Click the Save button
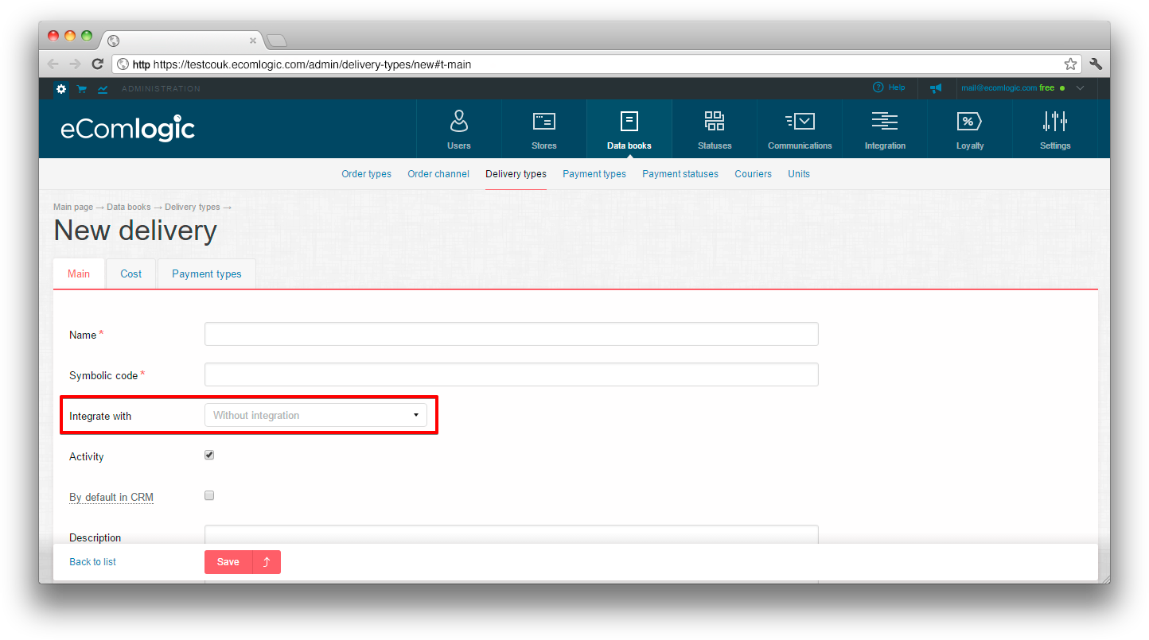Viewport: 1149px width, 640px height. coord(228,562)
